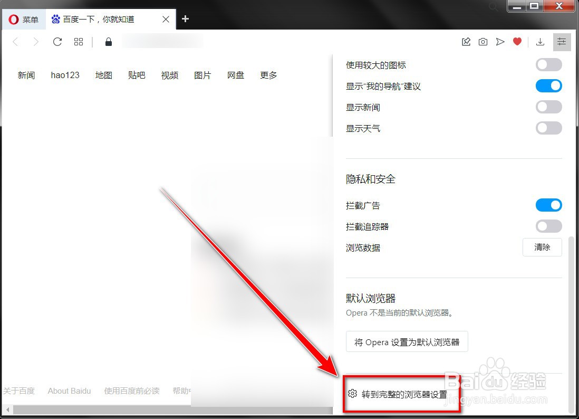579x419 pixels.
Task: Open the About Baidu footer link
Action: coord(69,391)
